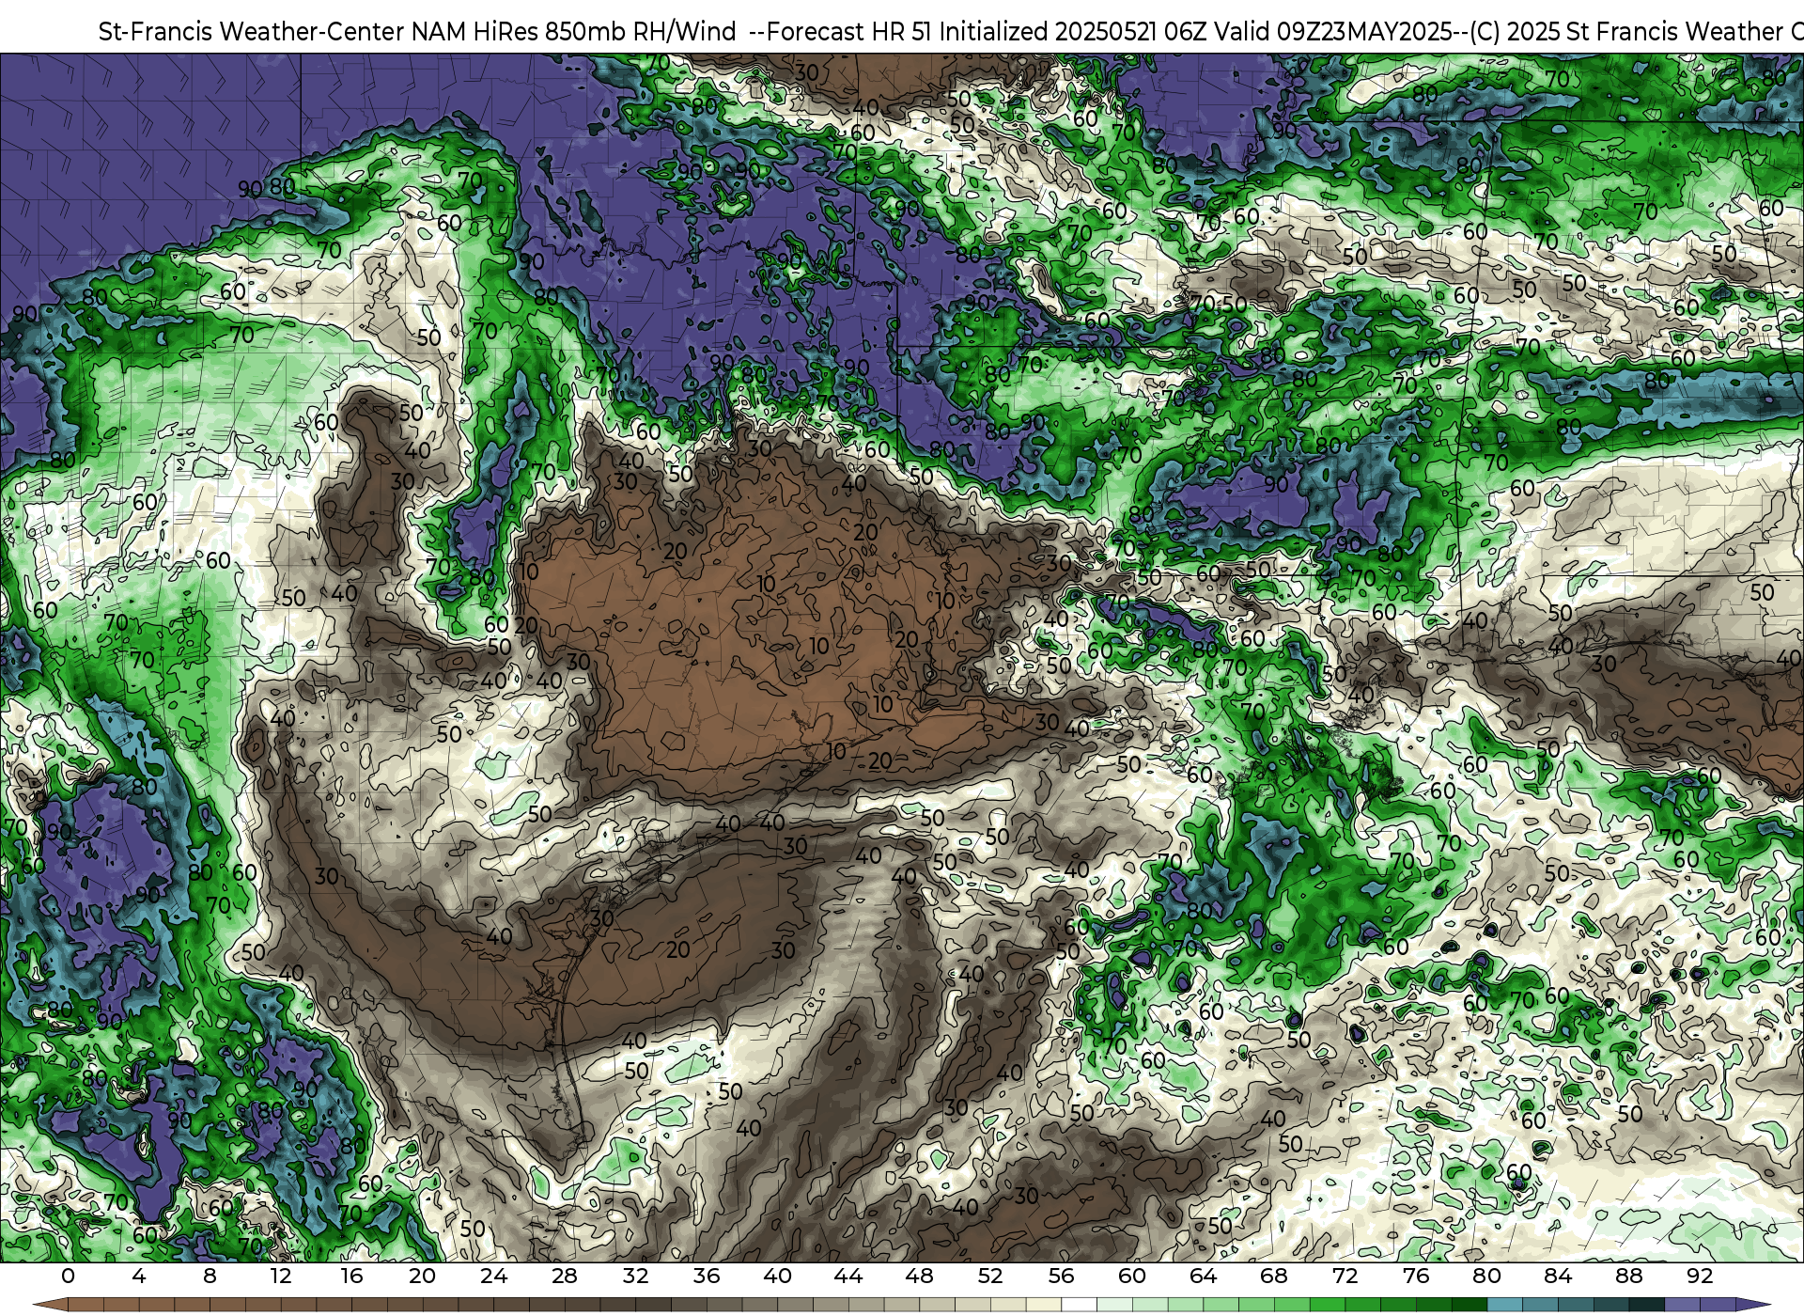This screenshot has height=1316, width=1804.
Task: Select the colorbar tick label 8
Action: click(x=210, y=1276)
